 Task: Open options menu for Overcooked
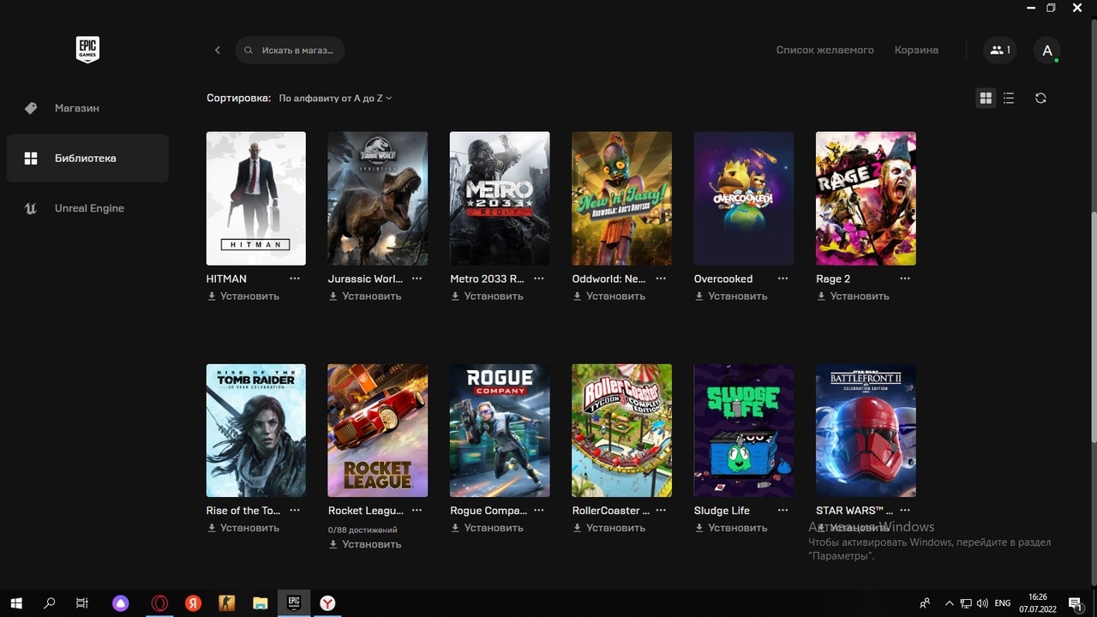point(782,279)
